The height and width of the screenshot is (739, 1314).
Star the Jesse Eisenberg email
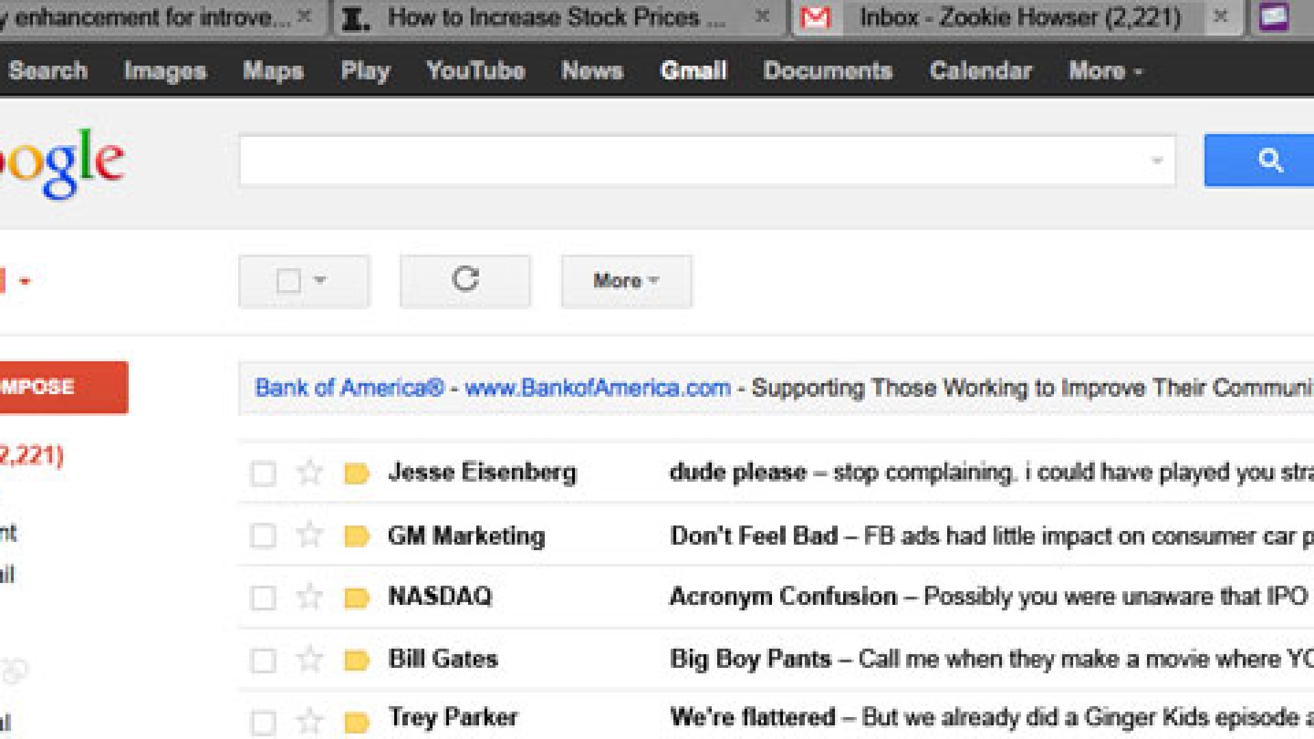click(310, 472)
